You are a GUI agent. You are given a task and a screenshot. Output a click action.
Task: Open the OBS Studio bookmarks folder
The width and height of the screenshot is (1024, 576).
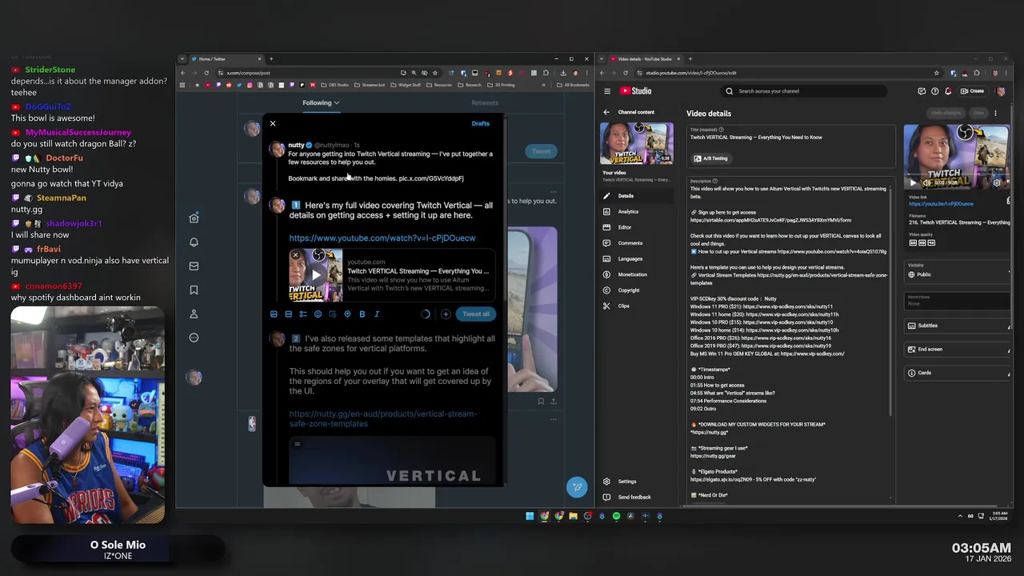(x=335, y=85)
